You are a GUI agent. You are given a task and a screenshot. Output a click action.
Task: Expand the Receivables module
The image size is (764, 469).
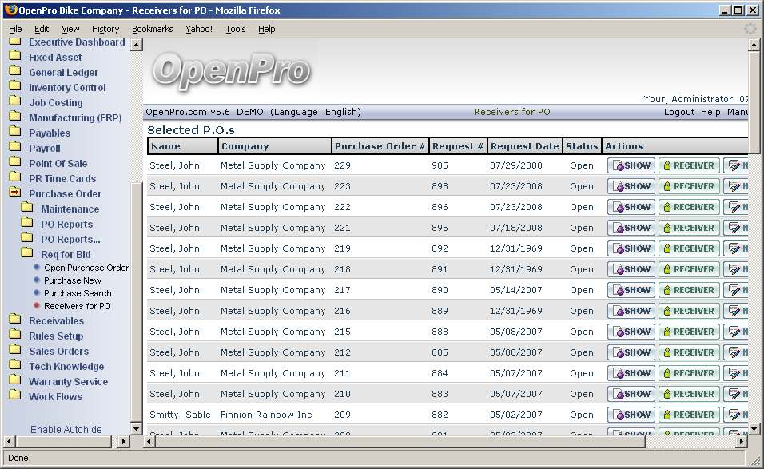tap(56, 321)
